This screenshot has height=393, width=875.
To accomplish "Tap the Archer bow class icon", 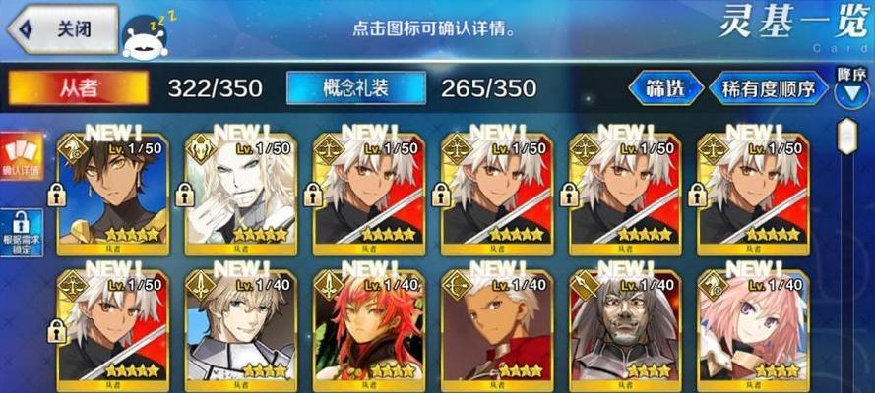I will click(x=458, y=286).
